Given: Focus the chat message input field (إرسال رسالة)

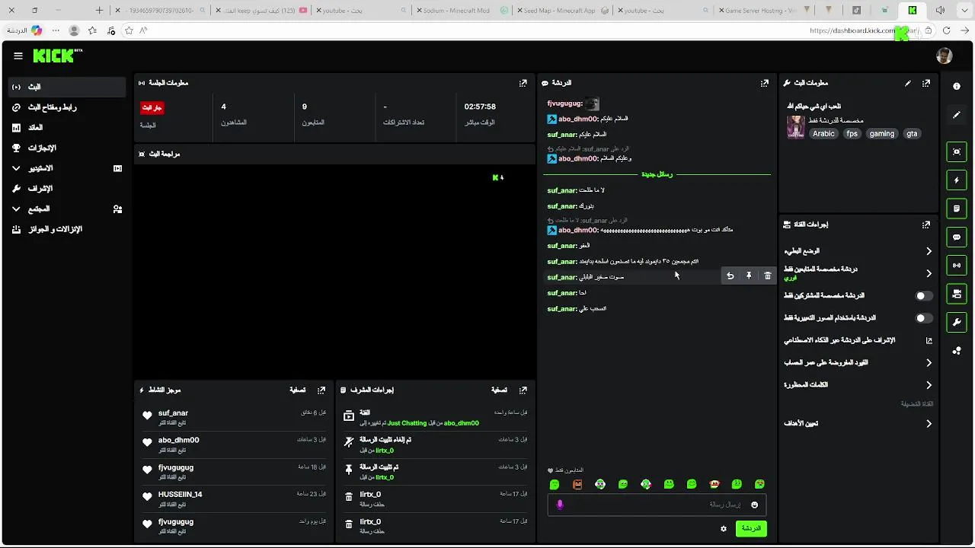Looking at the screenshot, I should (x=657, y=505).
